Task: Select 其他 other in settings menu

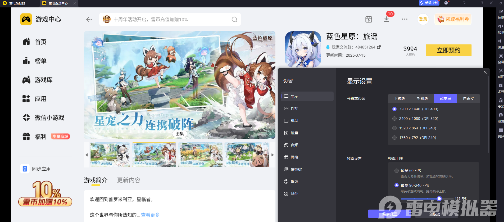Action: click(307, 194)
